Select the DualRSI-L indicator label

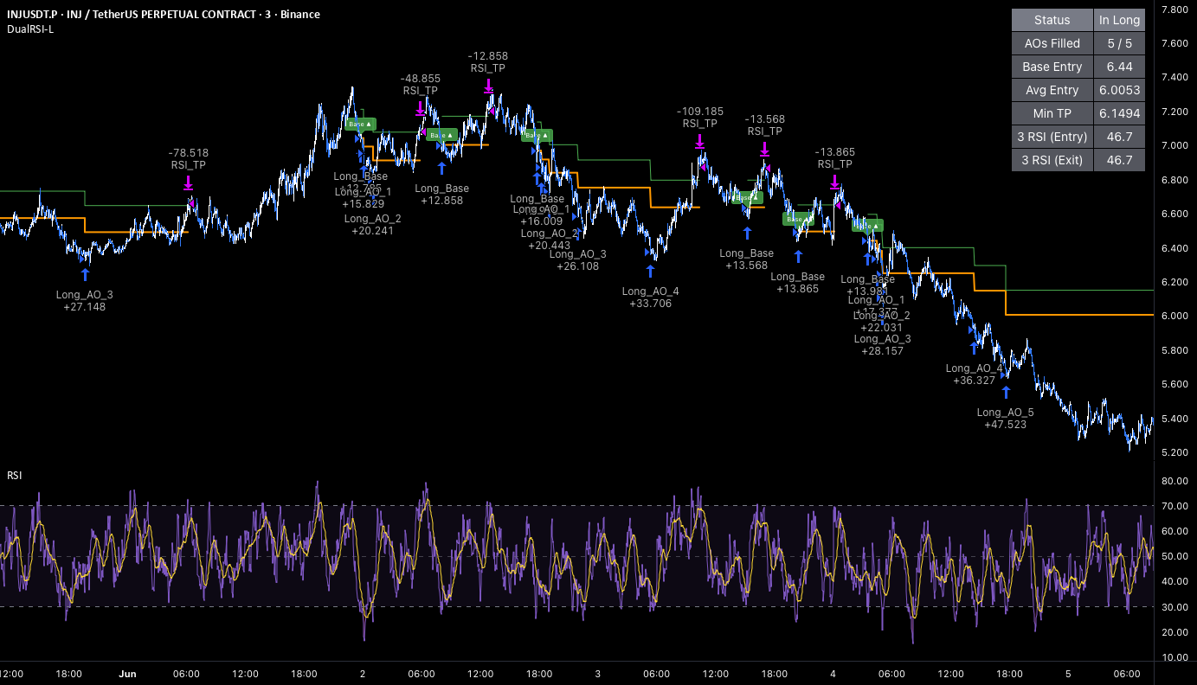30,29
